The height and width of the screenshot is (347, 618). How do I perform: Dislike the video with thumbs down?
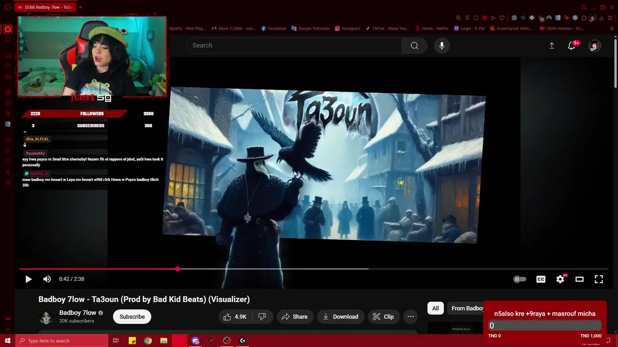[x=262, y=317]
